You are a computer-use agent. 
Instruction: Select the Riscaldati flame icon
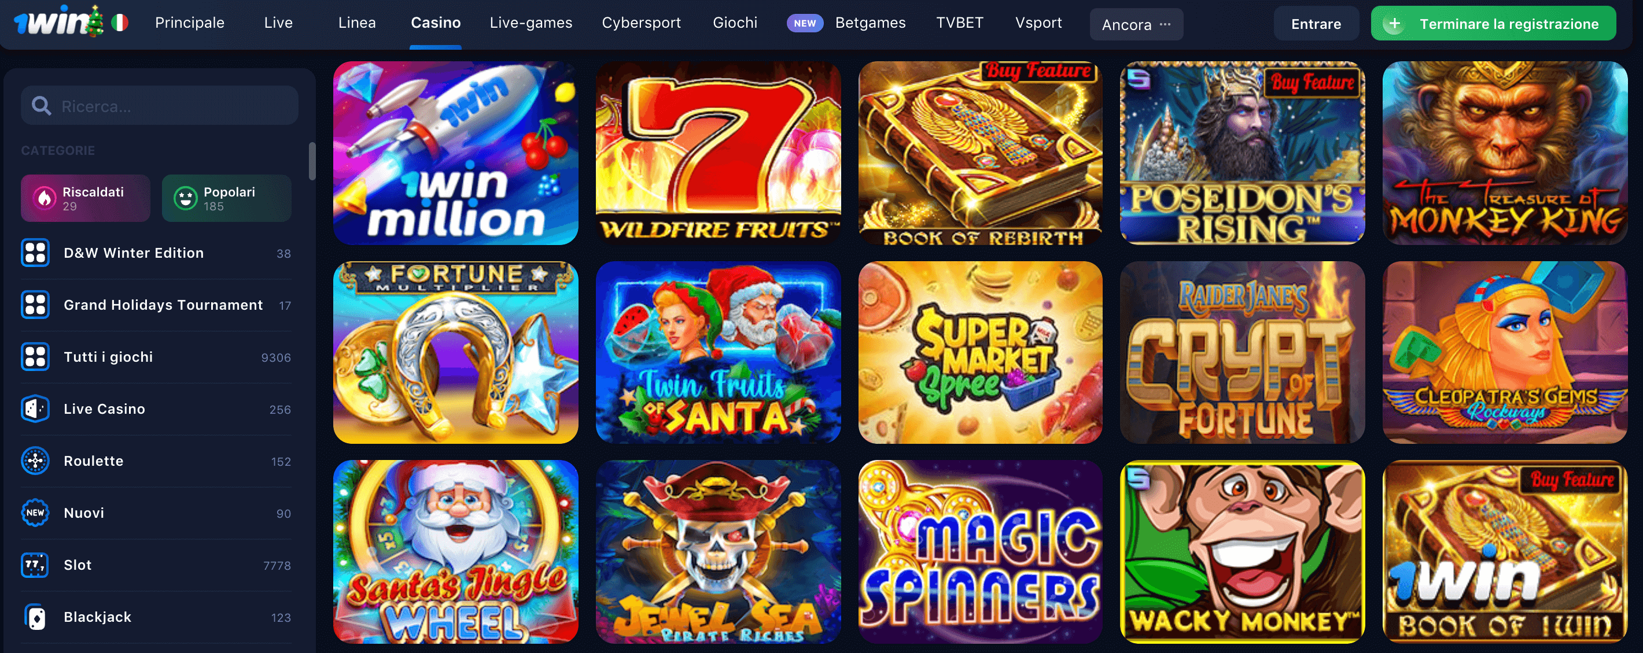pyautogui.click(x=45, y=198)
